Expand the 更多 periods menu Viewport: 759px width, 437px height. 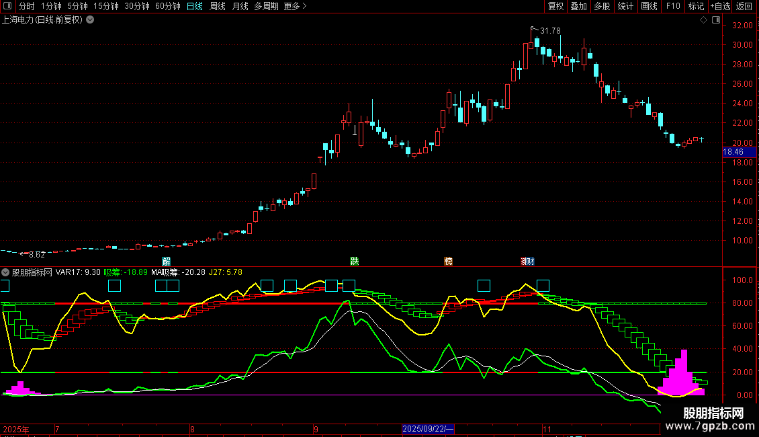[x=295, y=6]
